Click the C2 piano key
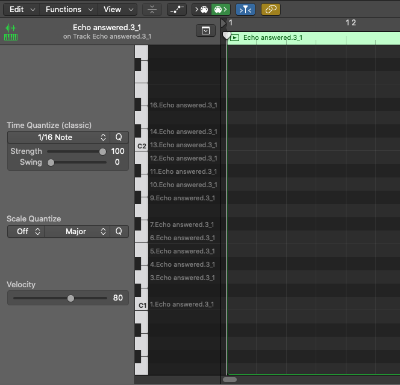This screenshot has width=400, height=385. point(142,146)
